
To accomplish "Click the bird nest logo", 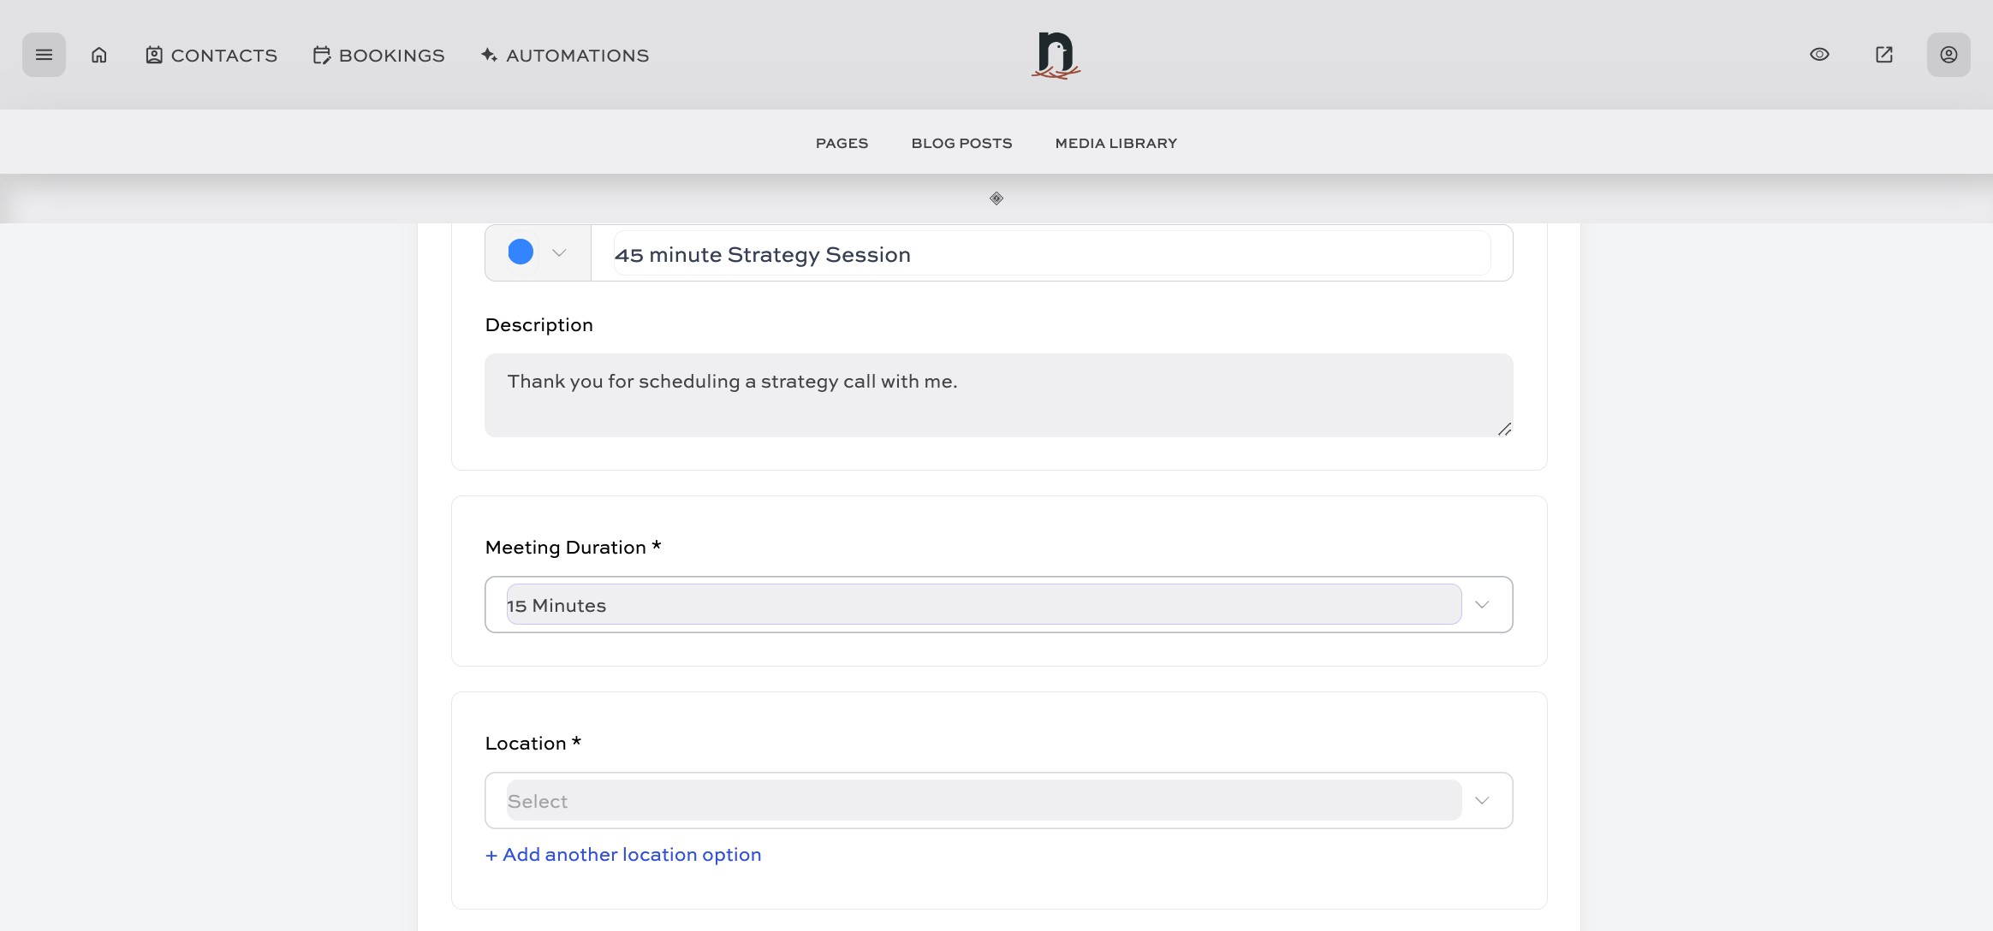I will click(1056, 56).
